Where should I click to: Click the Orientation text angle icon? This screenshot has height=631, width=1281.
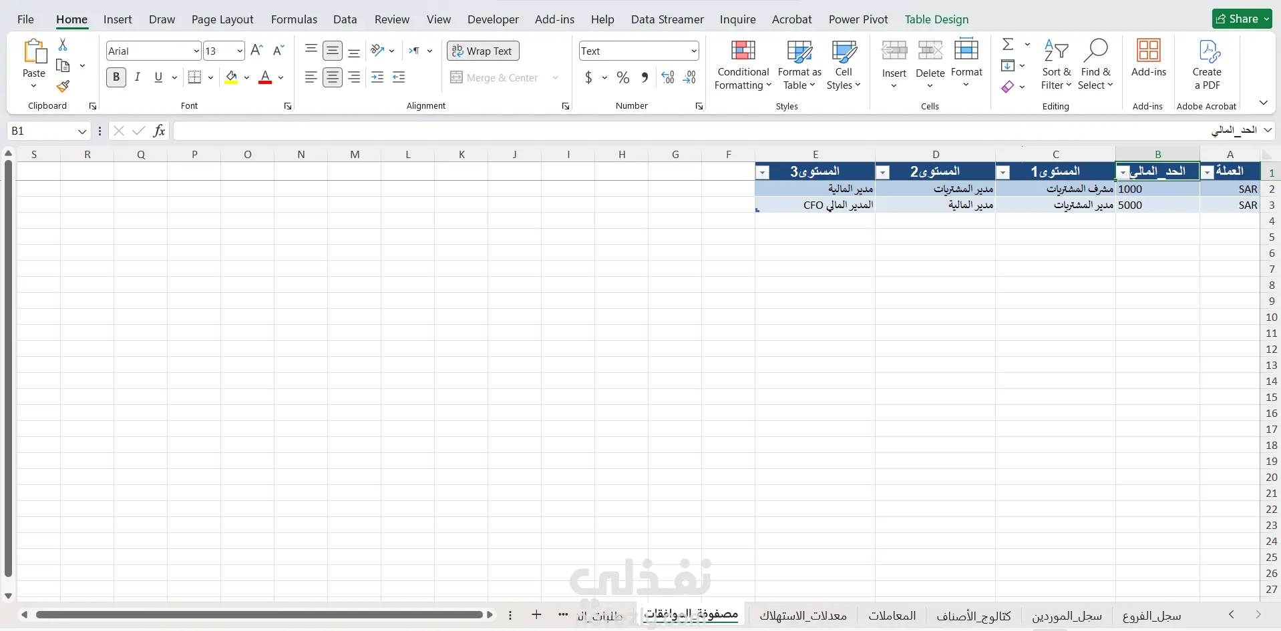[377, 50]
